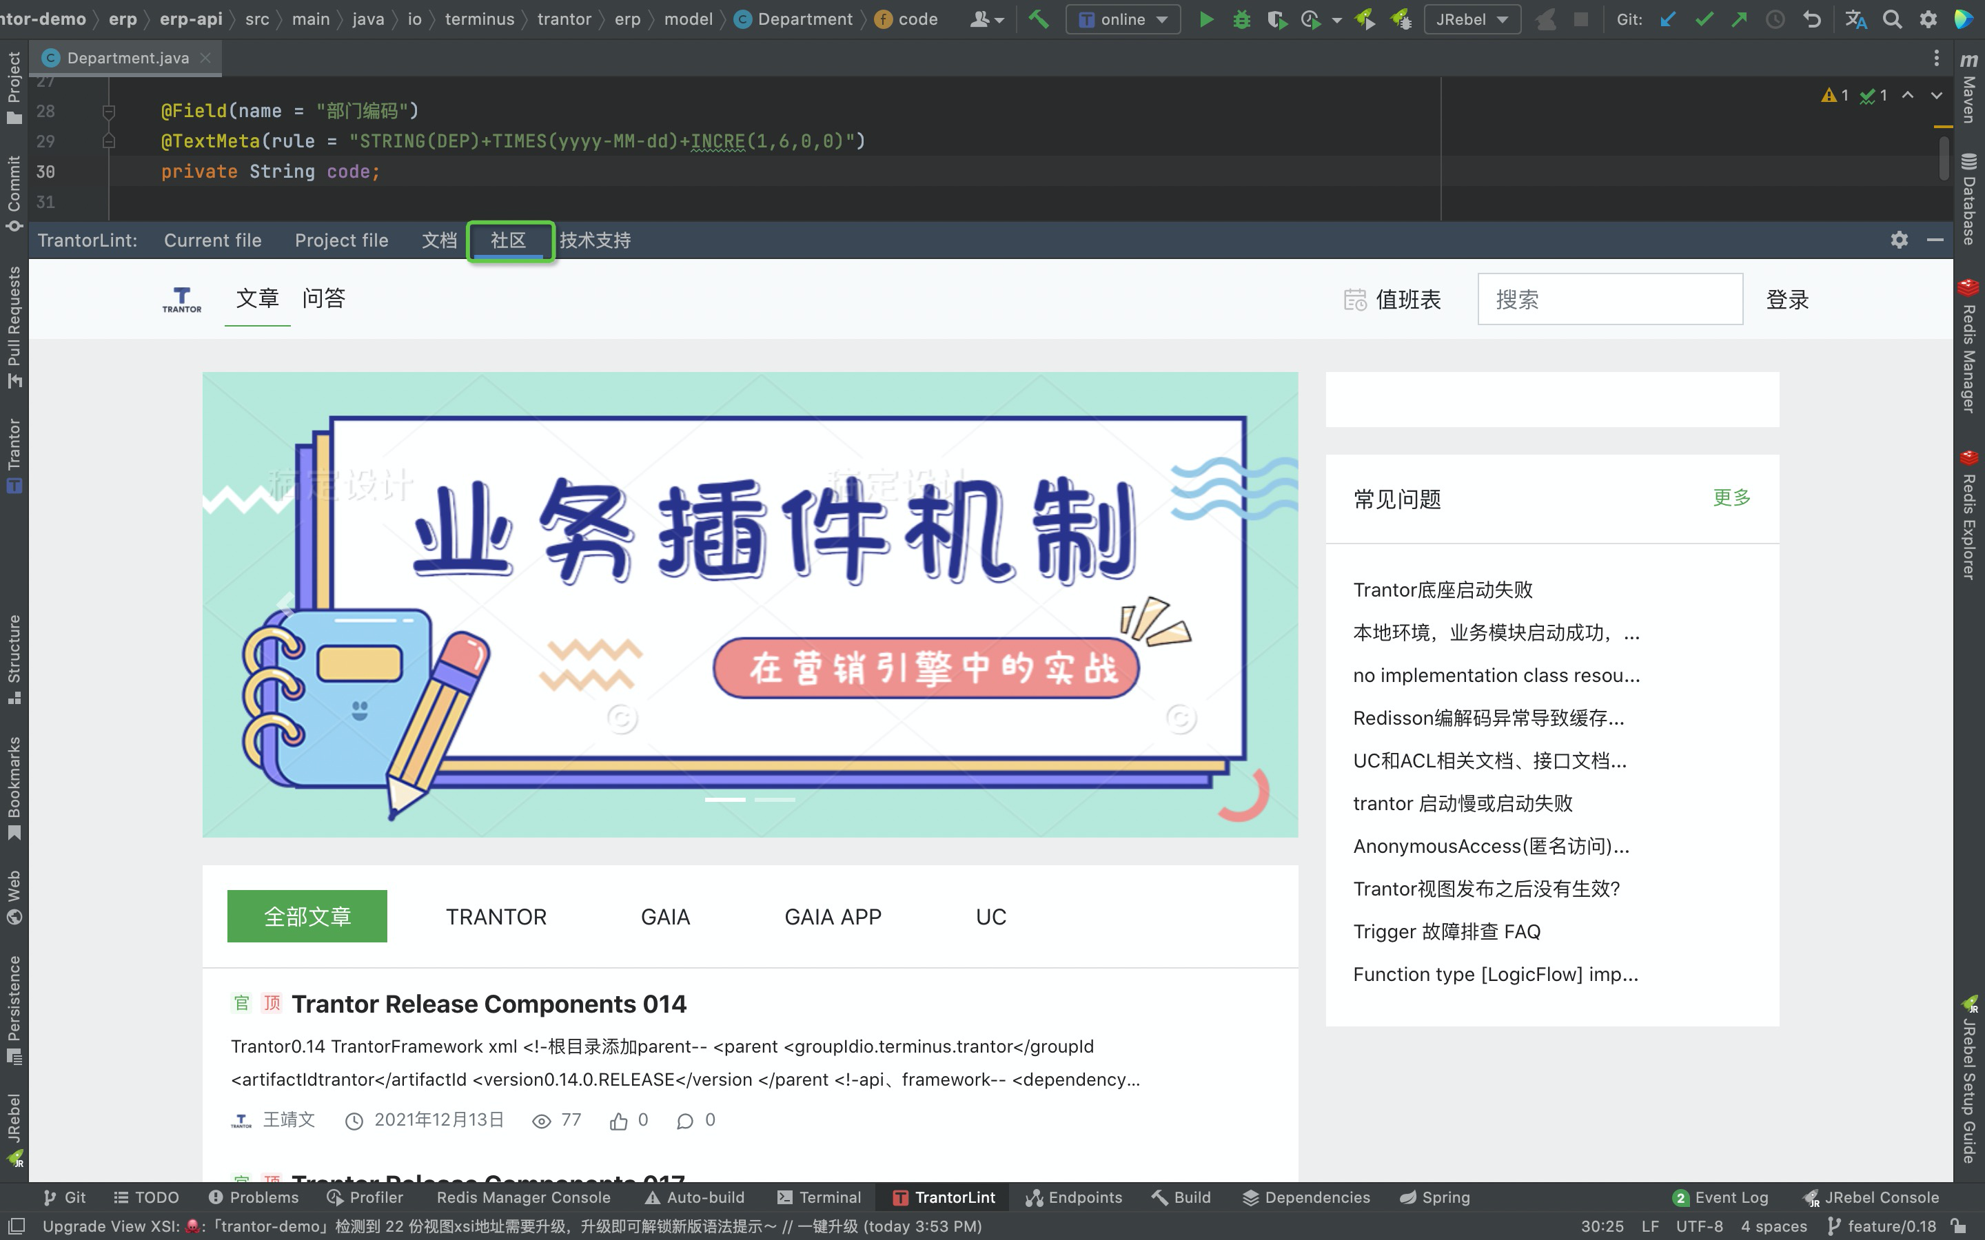Open FAQ Trantor底座启动失败
Viewport: 1985px width, 1240px height.
(1443, 590)
